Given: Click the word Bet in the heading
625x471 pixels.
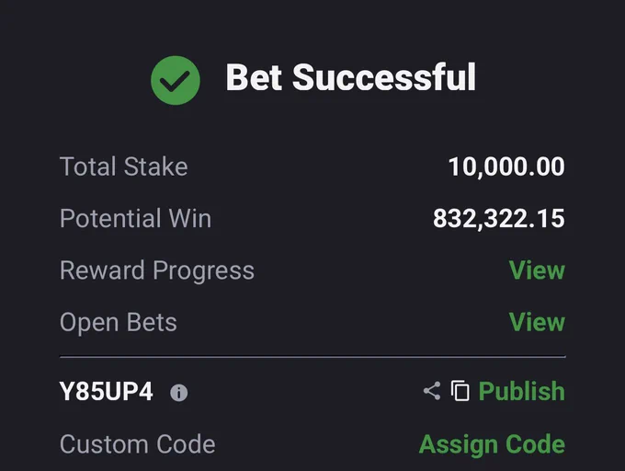Looking at the screenshot, I should [x=255, y=77].
